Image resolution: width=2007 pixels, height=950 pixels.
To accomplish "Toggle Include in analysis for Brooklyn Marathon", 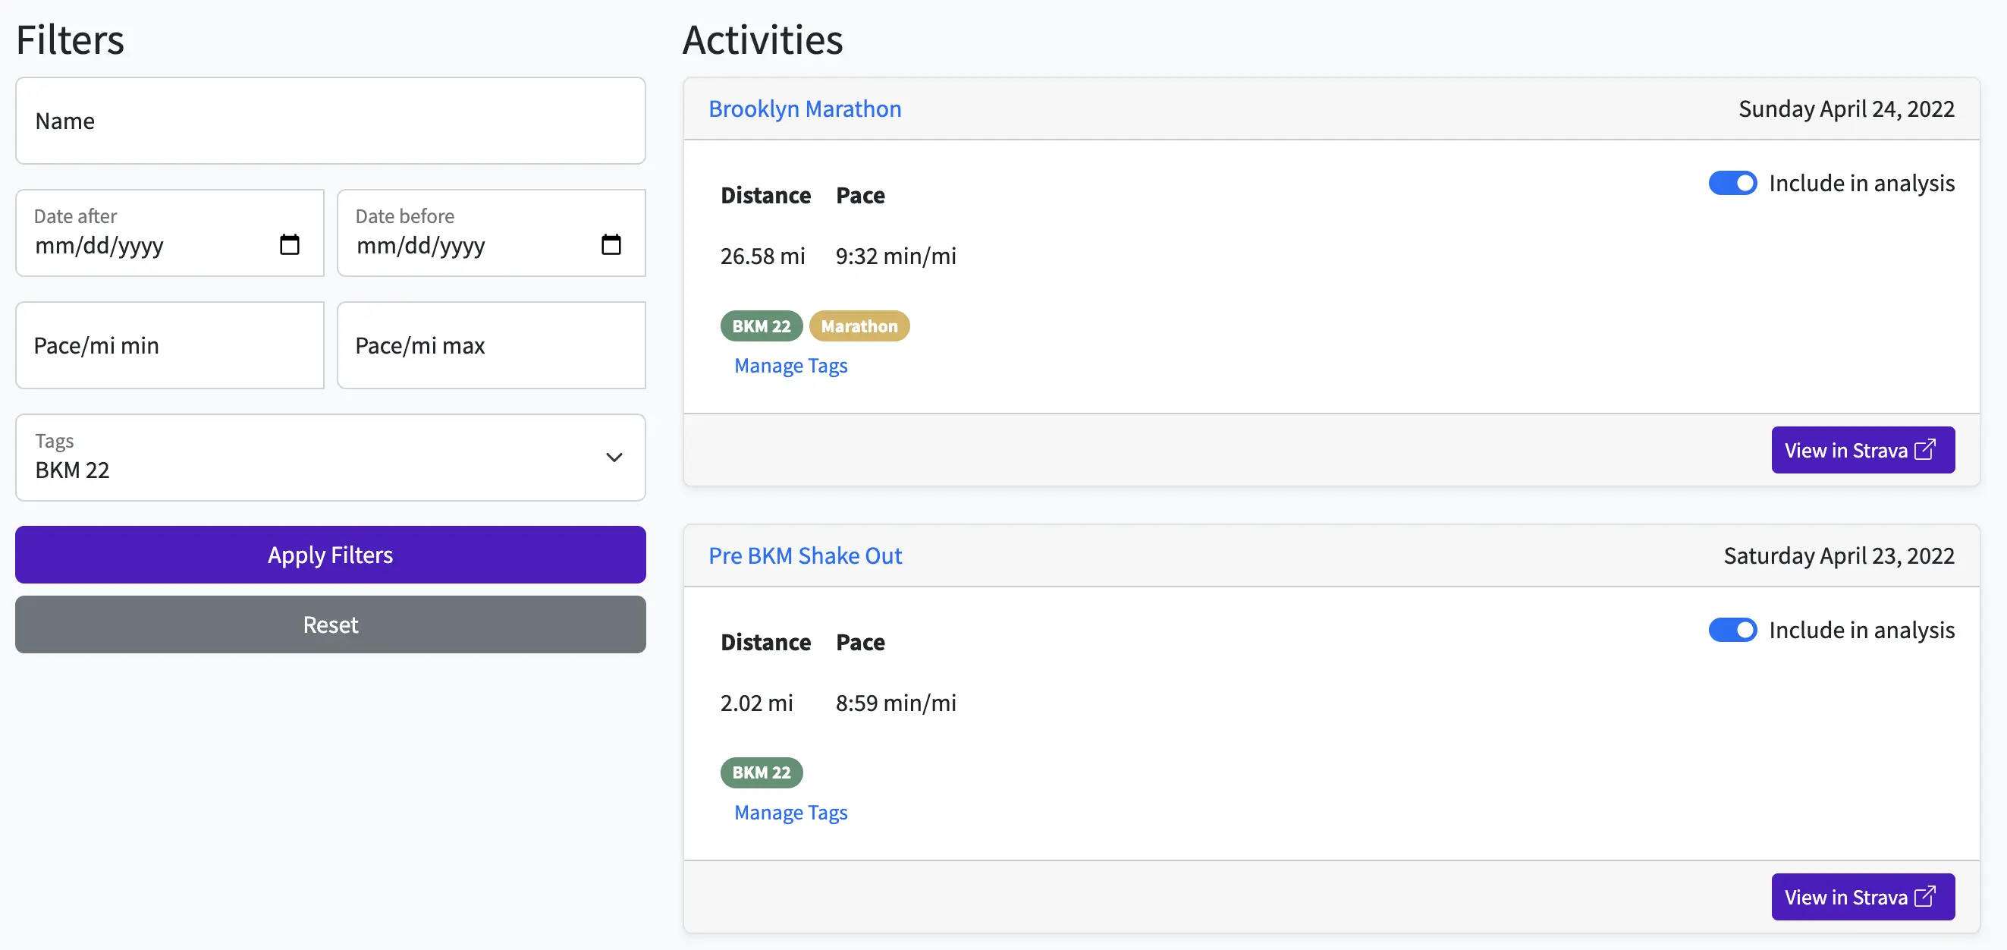I will 1732,182.
